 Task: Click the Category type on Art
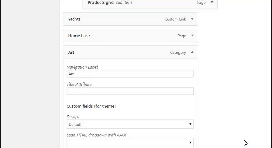(x=178, y=53)
